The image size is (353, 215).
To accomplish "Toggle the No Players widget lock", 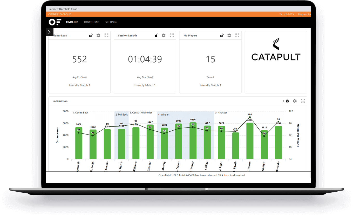I will [222, 36].
